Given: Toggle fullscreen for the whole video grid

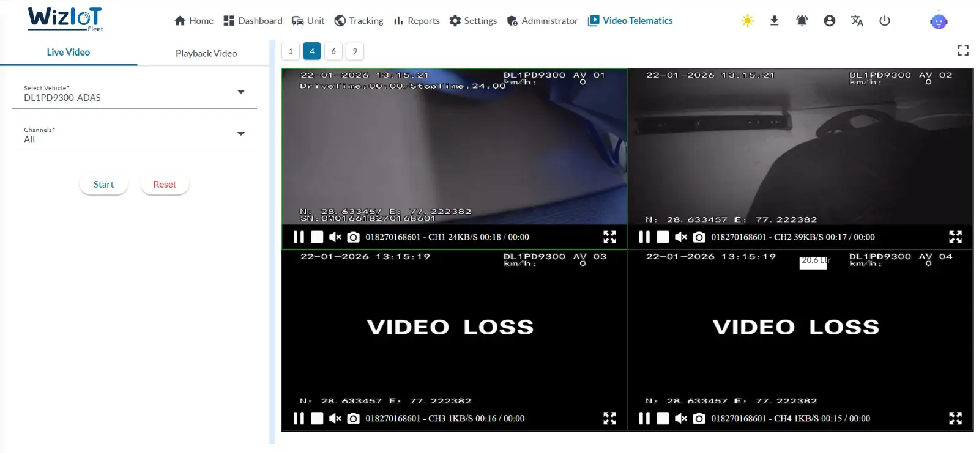Looking at the screenshot, I should click(962, 51).
